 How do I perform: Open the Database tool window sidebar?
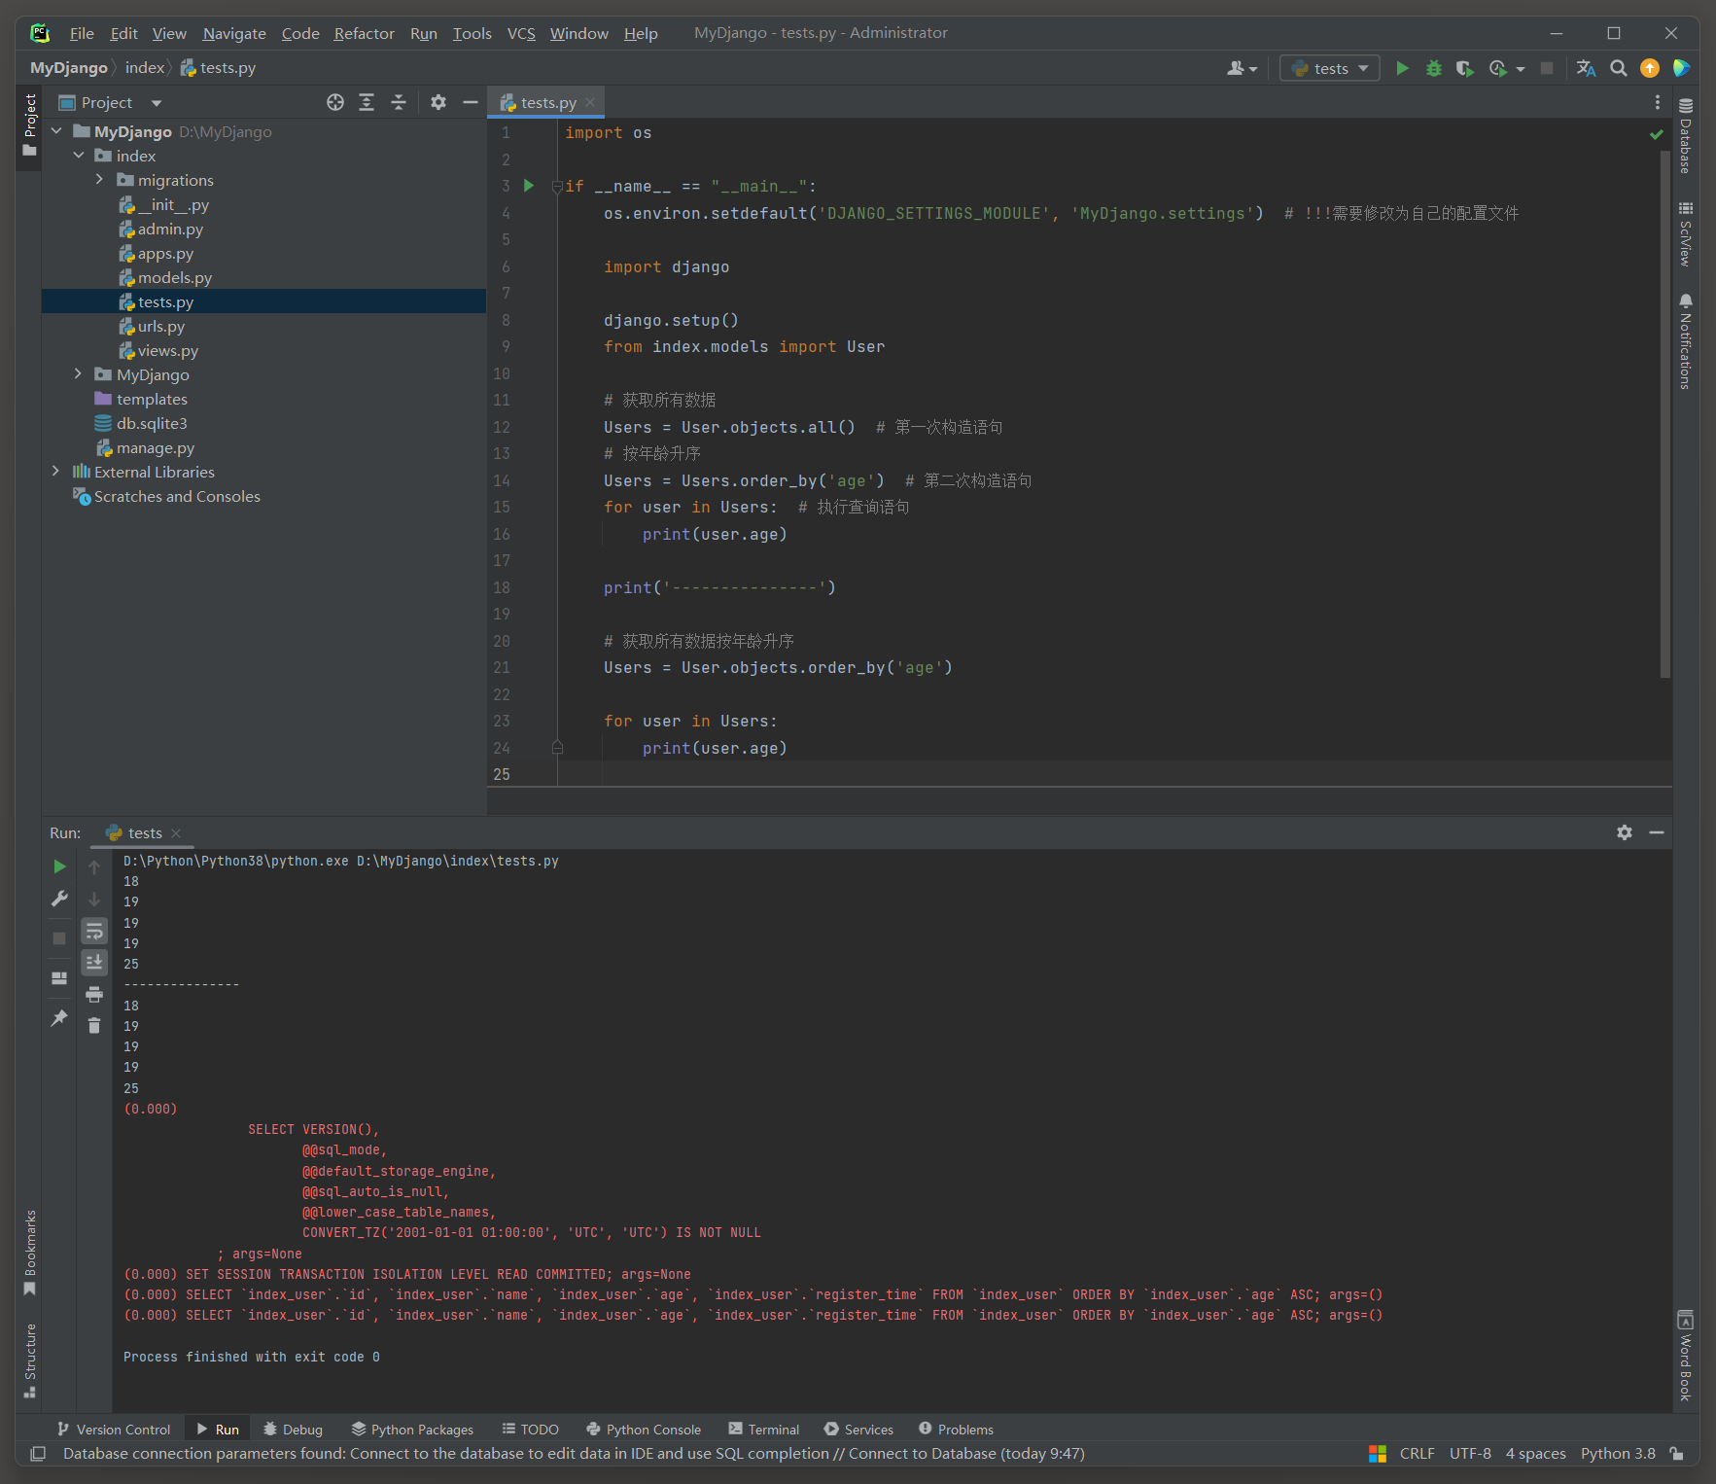coord(1686,135)
